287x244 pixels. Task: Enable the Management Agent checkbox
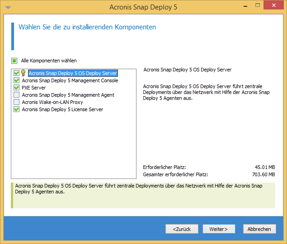coord(16,95)
